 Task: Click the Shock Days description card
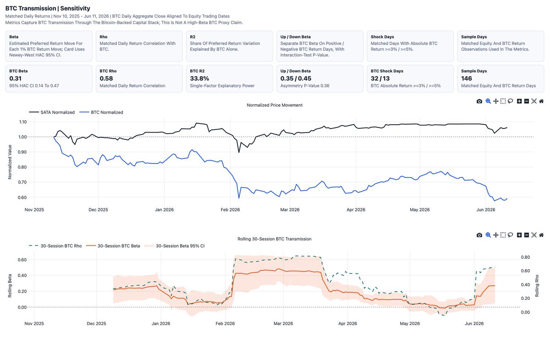[410, 46]
